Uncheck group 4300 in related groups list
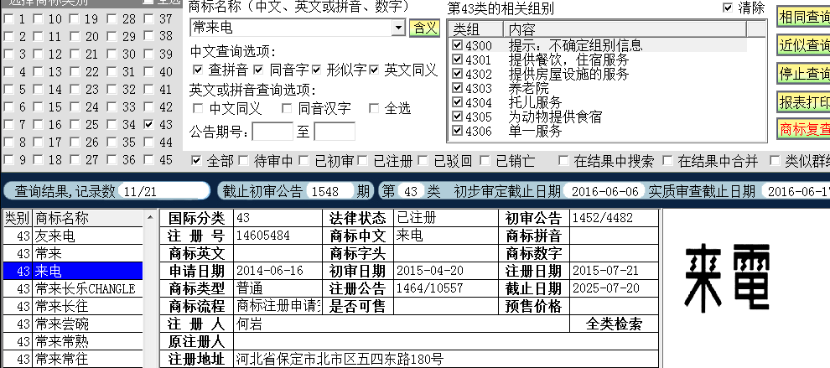The image size is (830, 368). click(x=458, y=45)
